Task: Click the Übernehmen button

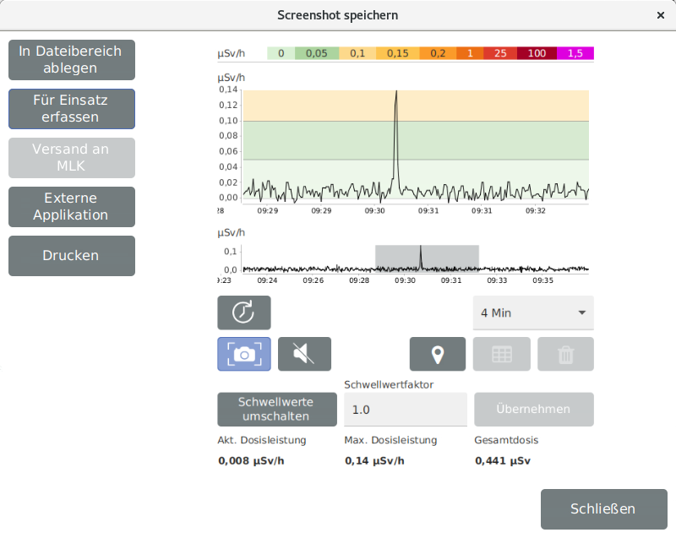Action: click(x=534, y=410)
